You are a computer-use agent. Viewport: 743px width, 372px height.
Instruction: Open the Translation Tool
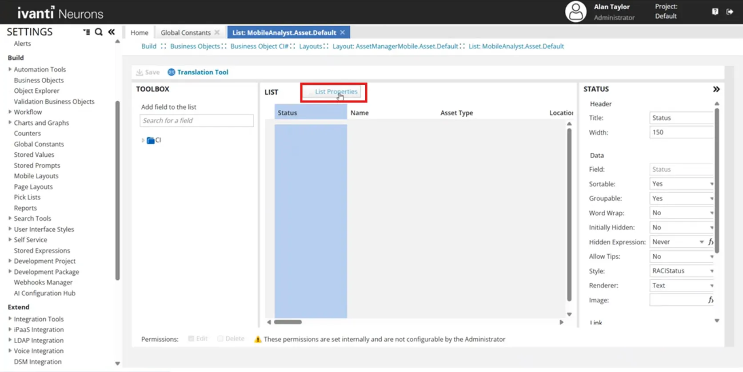[198, 72]
